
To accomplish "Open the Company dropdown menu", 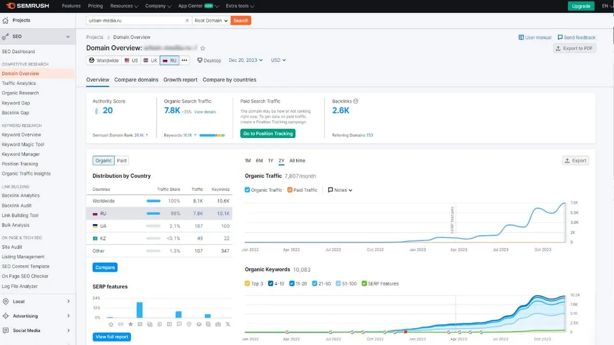I will tap(158, 6).
